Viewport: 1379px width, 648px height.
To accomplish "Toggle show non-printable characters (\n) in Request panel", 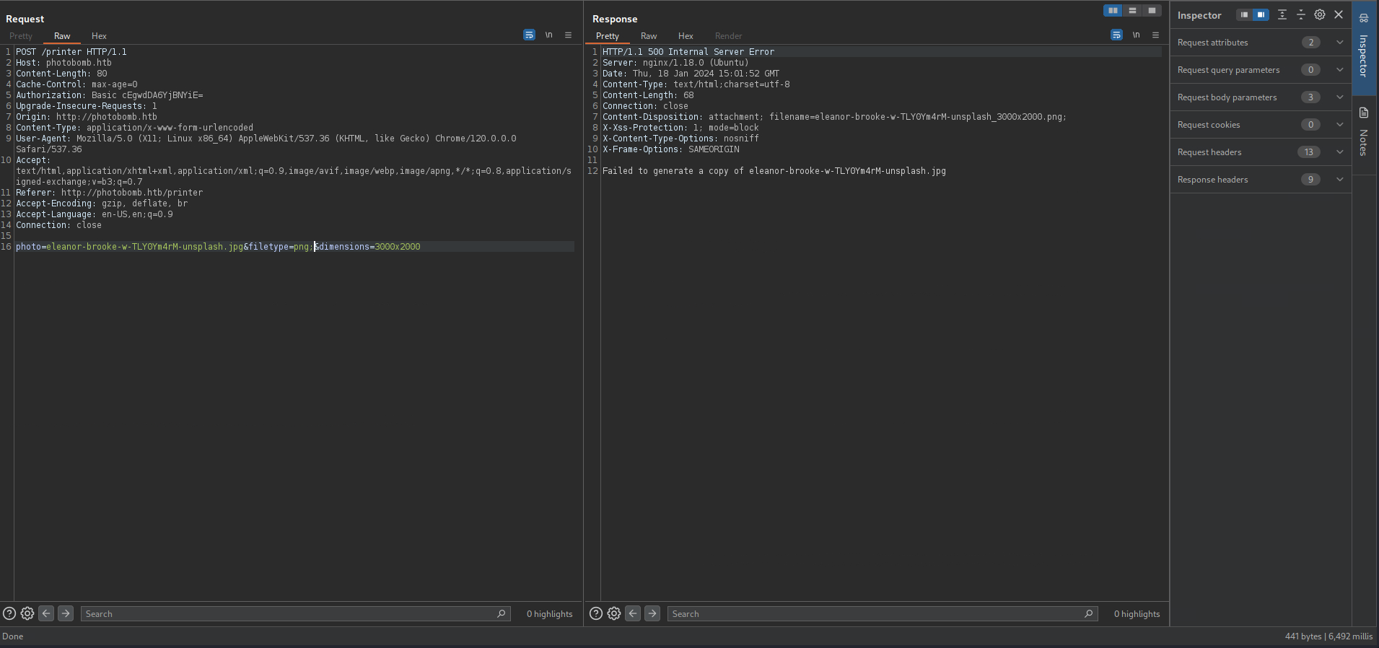I will coord(549,35).
